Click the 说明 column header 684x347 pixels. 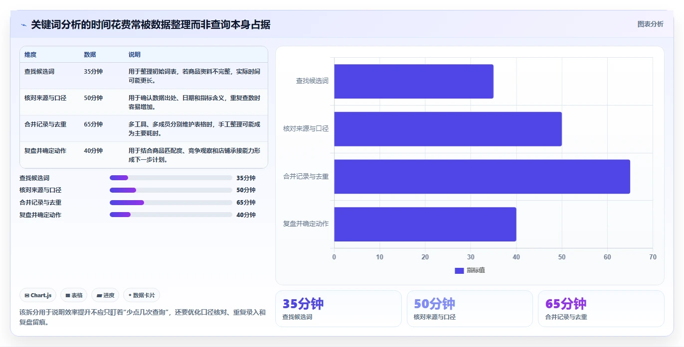[135, 55]
